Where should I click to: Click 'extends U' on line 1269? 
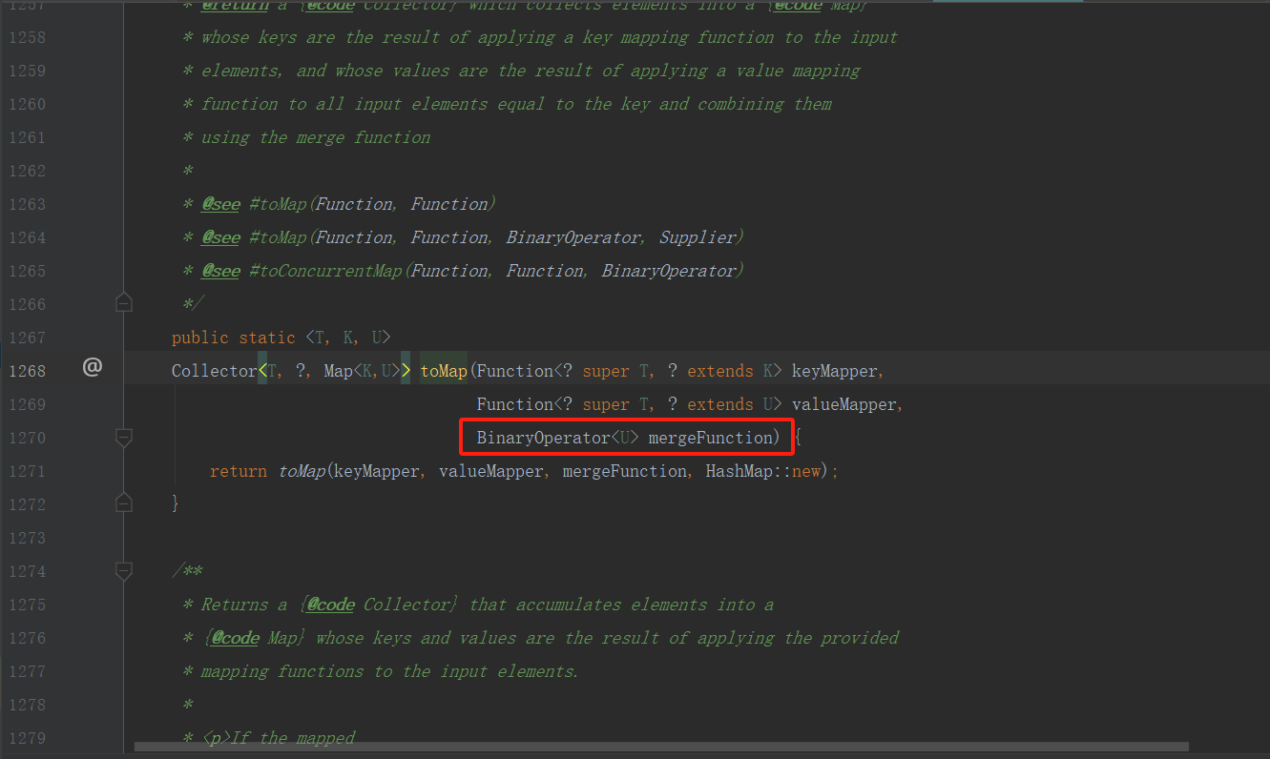729,404
